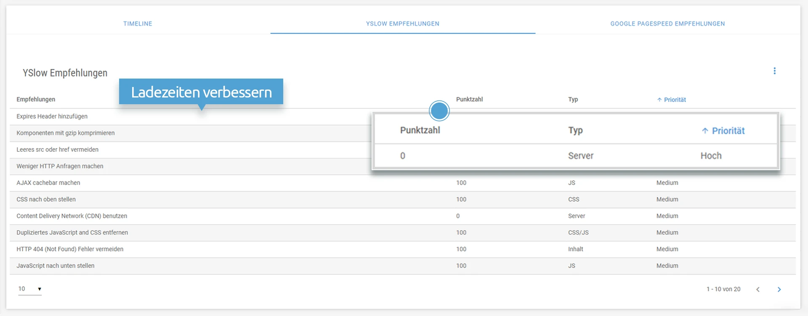
Task: Open the three-dot options menu
Action: 774,71
